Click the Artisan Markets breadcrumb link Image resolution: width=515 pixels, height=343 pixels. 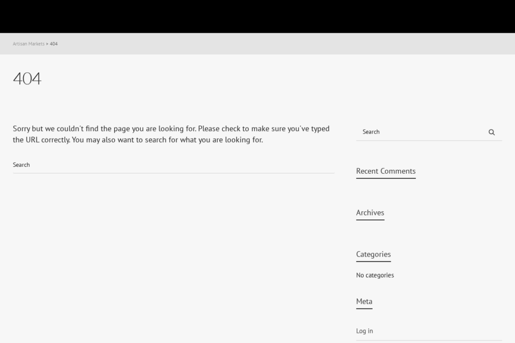pos(29,44)
